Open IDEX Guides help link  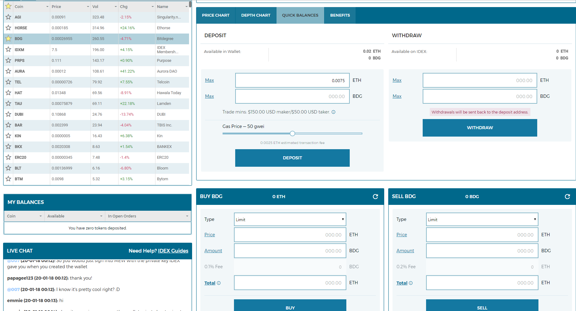click(x=173, y=251)
